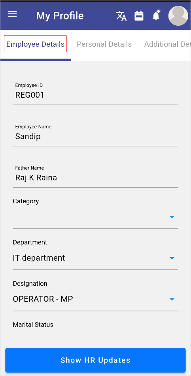Viewport: 191px width, 376px height.
Task: Open the profile avatar picture
Action: (x=178, y=16)
